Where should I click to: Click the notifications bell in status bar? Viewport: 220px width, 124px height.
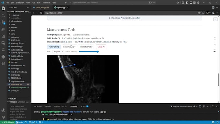point(217,122)
